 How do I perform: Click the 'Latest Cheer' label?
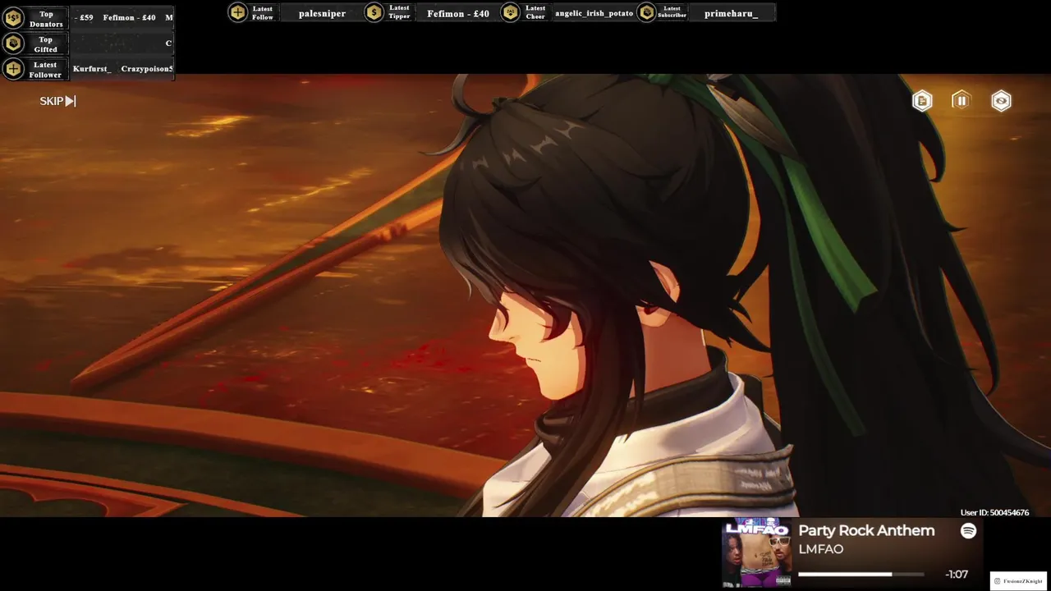535,12
